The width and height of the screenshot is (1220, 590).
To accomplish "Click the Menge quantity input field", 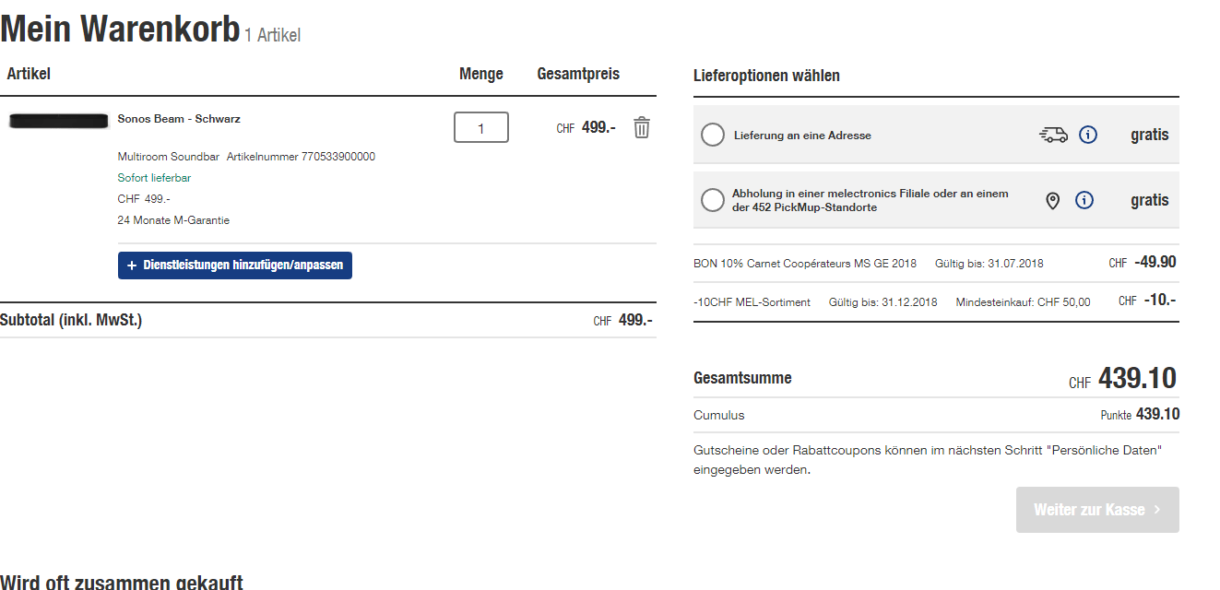I will [x=480, y=128].
